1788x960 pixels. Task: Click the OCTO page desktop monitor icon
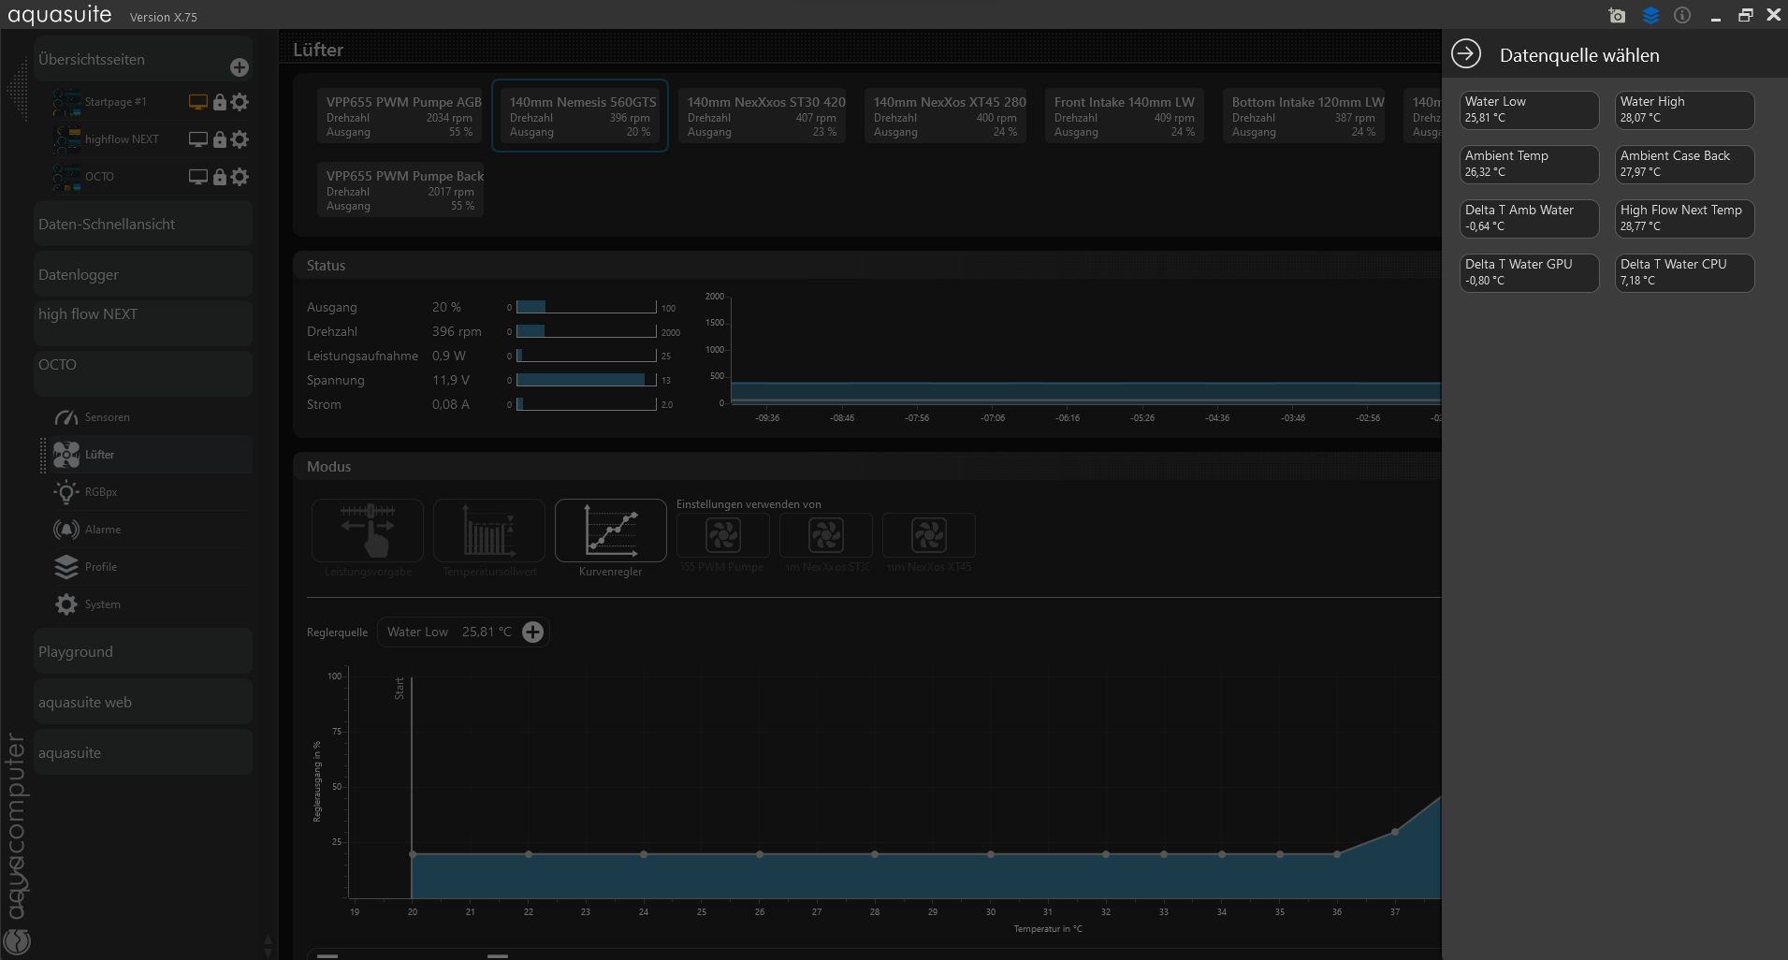pos(197,177)
